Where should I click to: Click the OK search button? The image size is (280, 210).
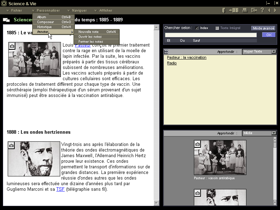269,35
